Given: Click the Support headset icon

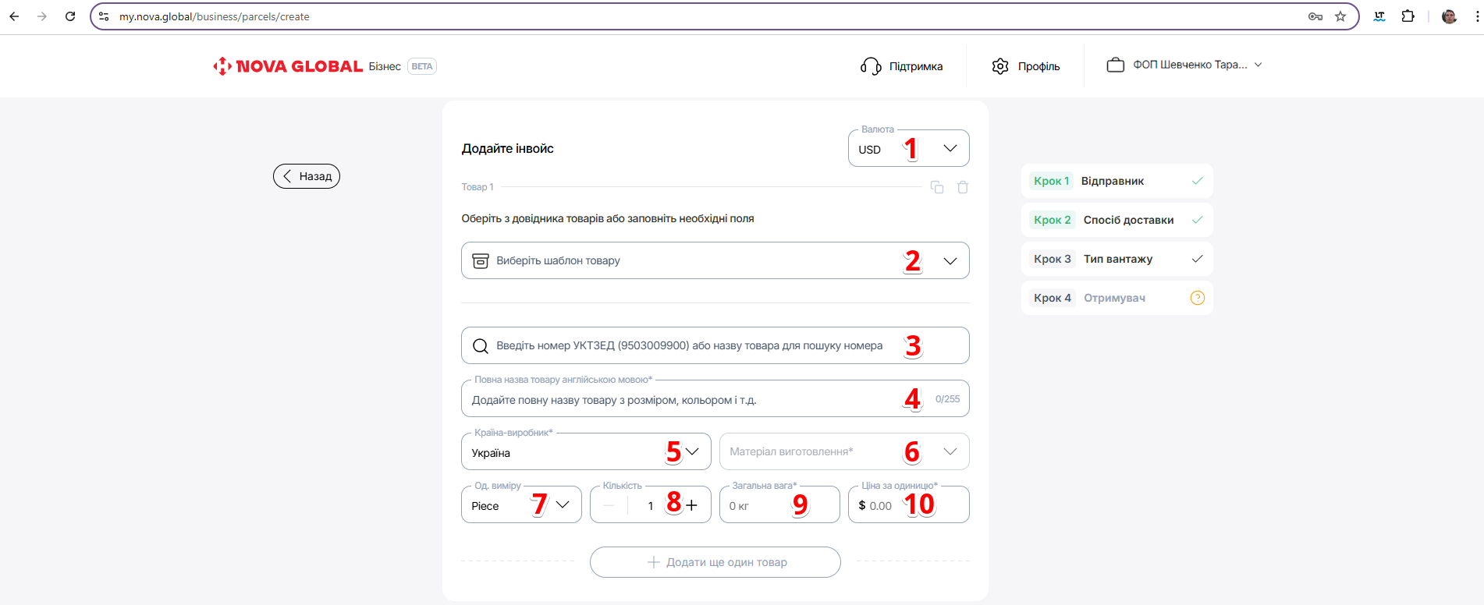Looking at the screenshot, I should click(x=870, y=66).
